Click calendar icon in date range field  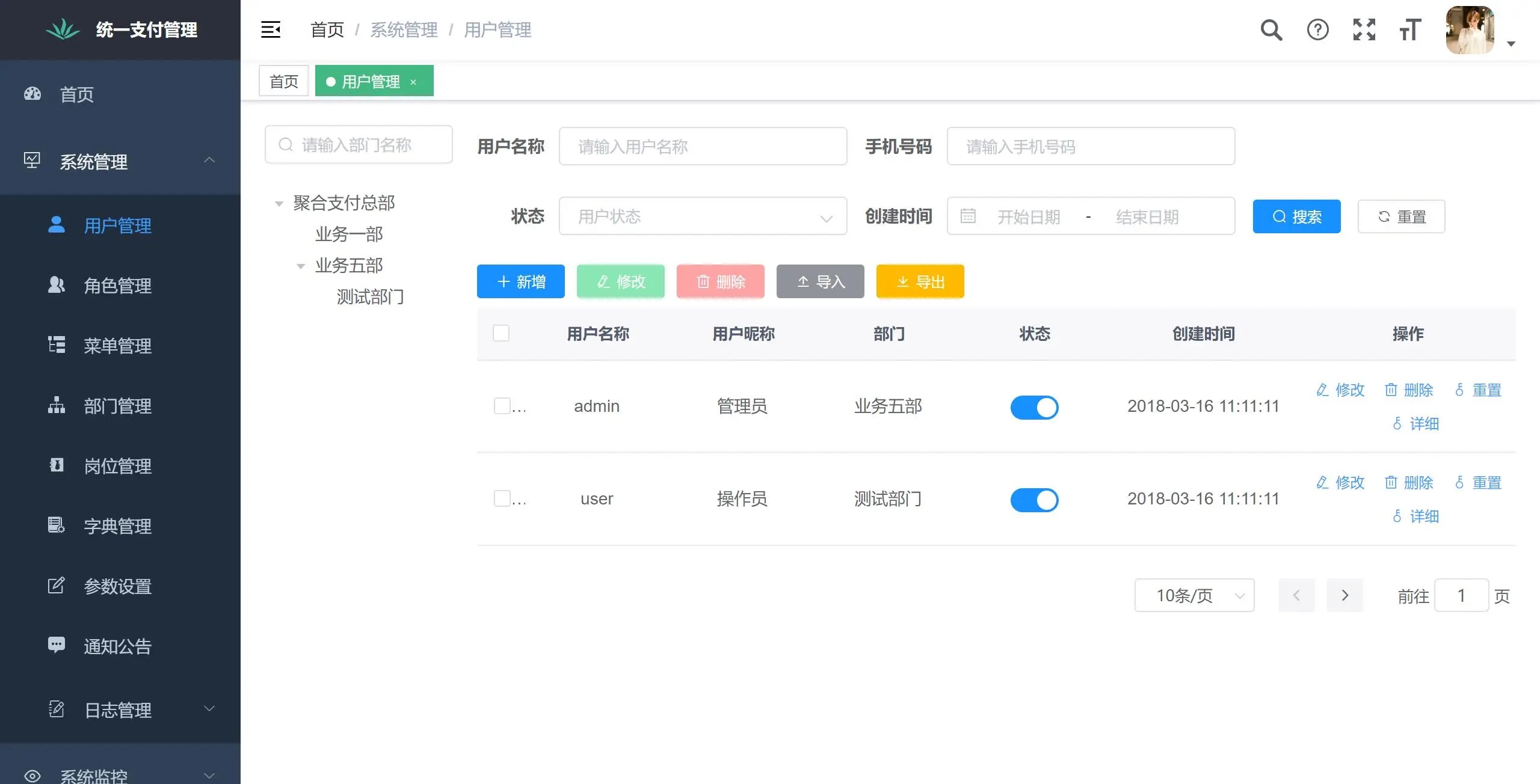968,216
